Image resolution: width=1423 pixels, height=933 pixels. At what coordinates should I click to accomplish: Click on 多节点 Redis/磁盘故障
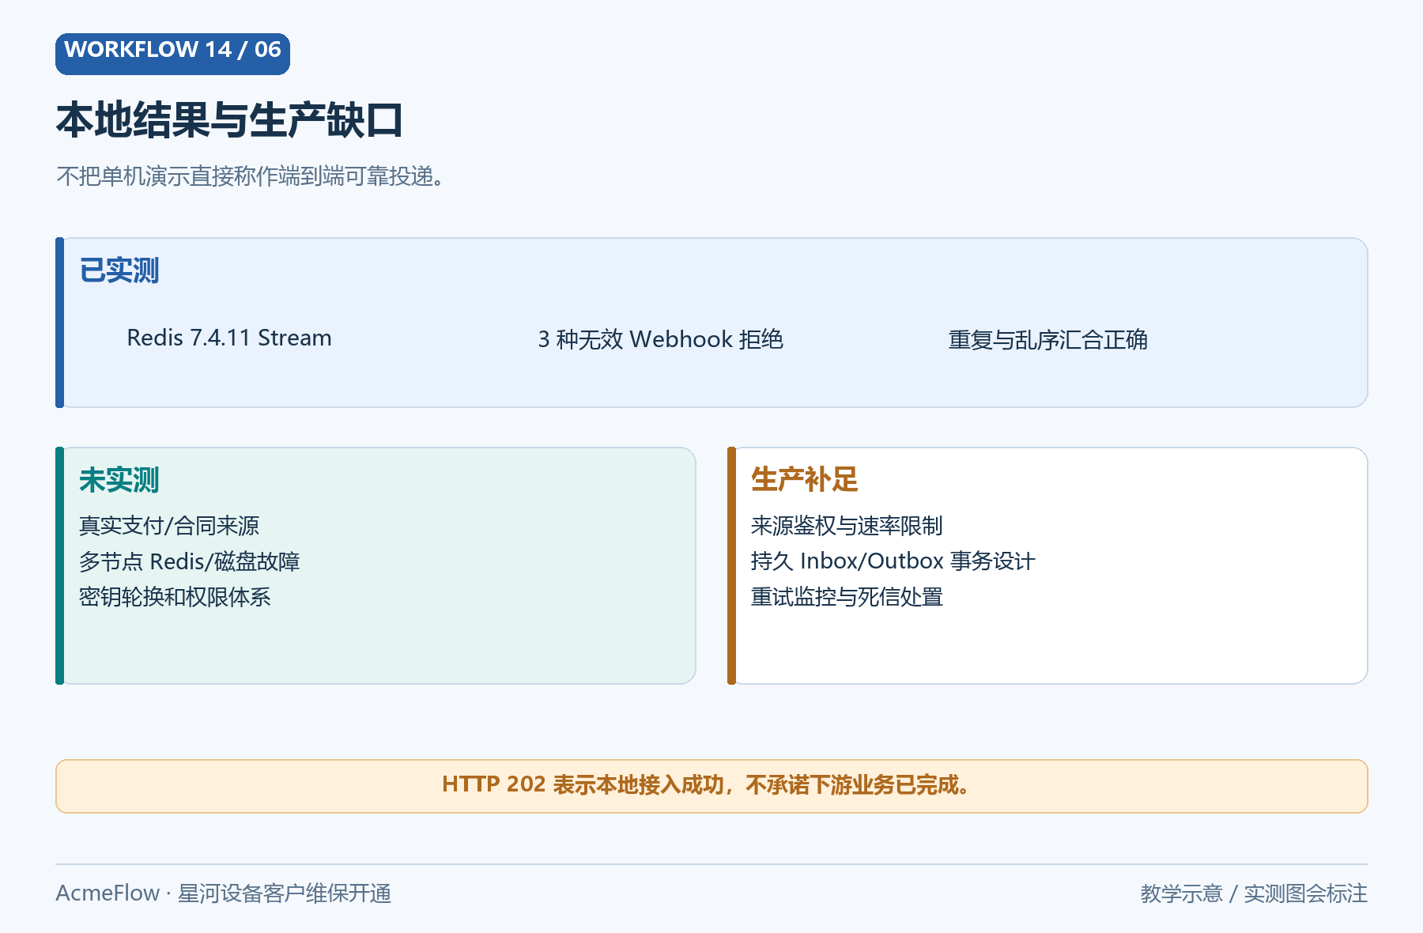190,561
